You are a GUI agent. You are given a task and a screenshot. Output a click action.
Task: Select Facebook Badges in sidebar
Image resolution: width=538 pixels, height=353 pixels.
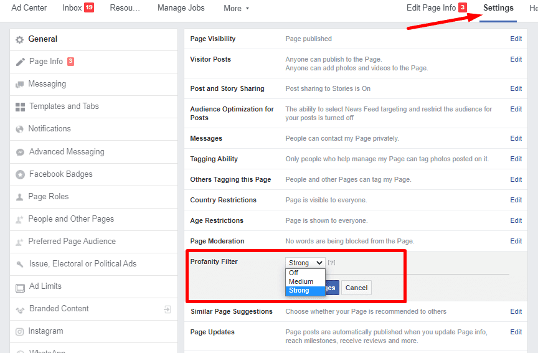(93, 174)
